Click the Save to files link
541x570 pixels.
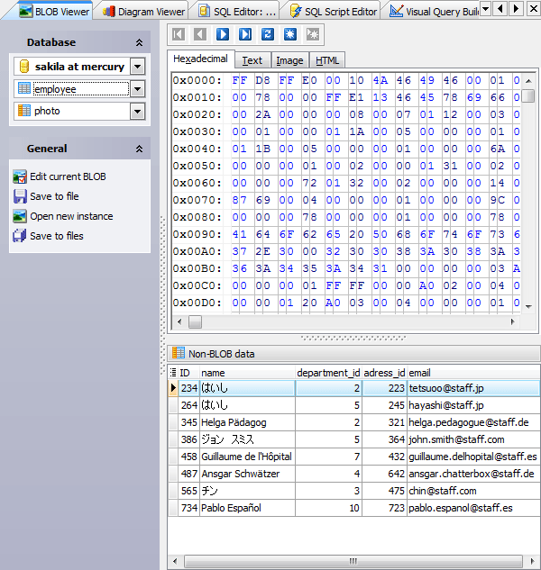click(57, 236)
